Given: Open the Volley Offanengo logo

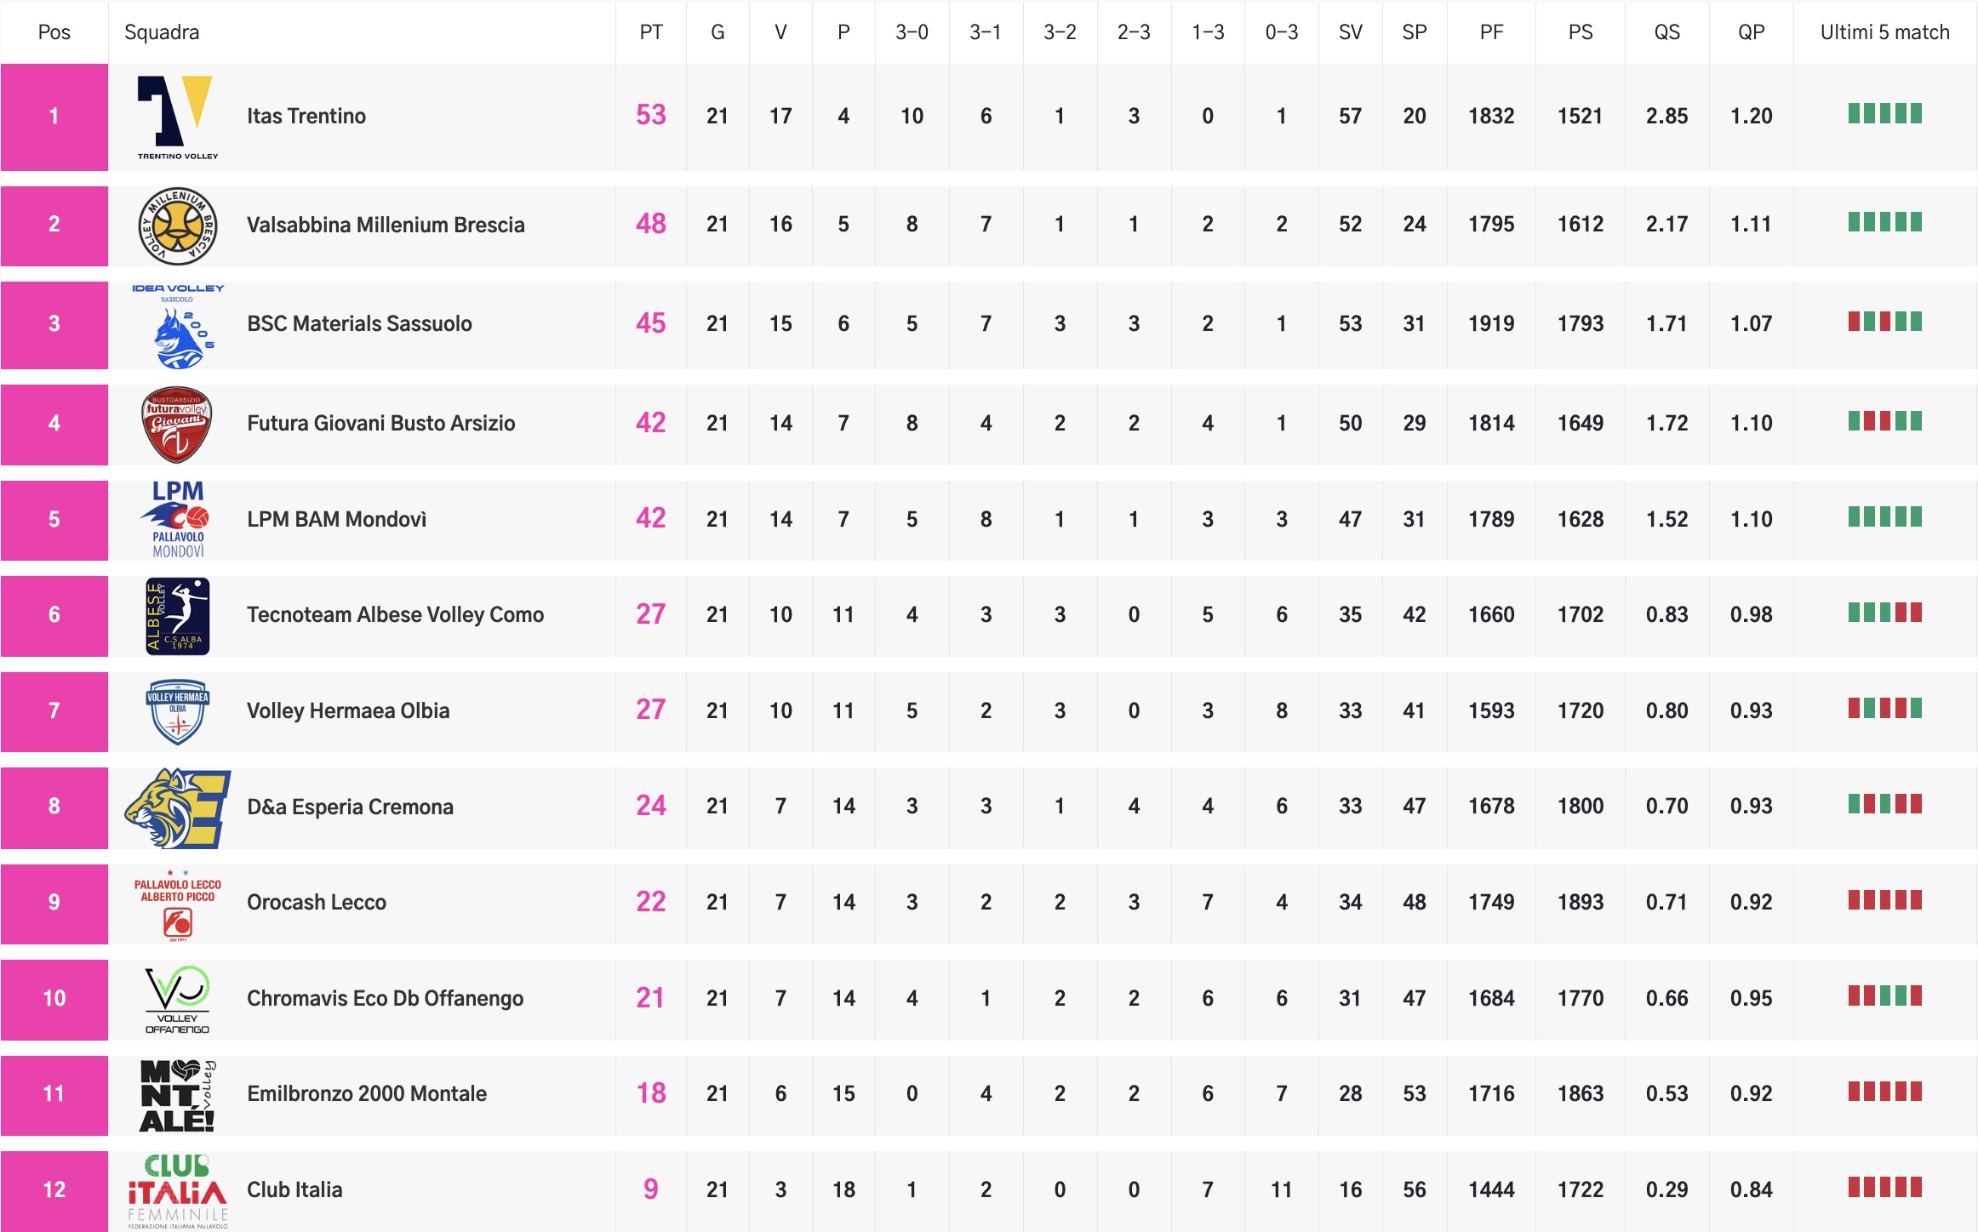Looking at the screenshot, I should tap(177, 999).
